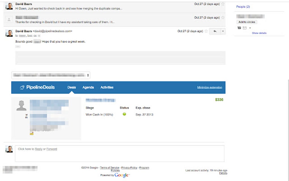
Task: Open first David Baars collapsed message
Action: [114, 6]
